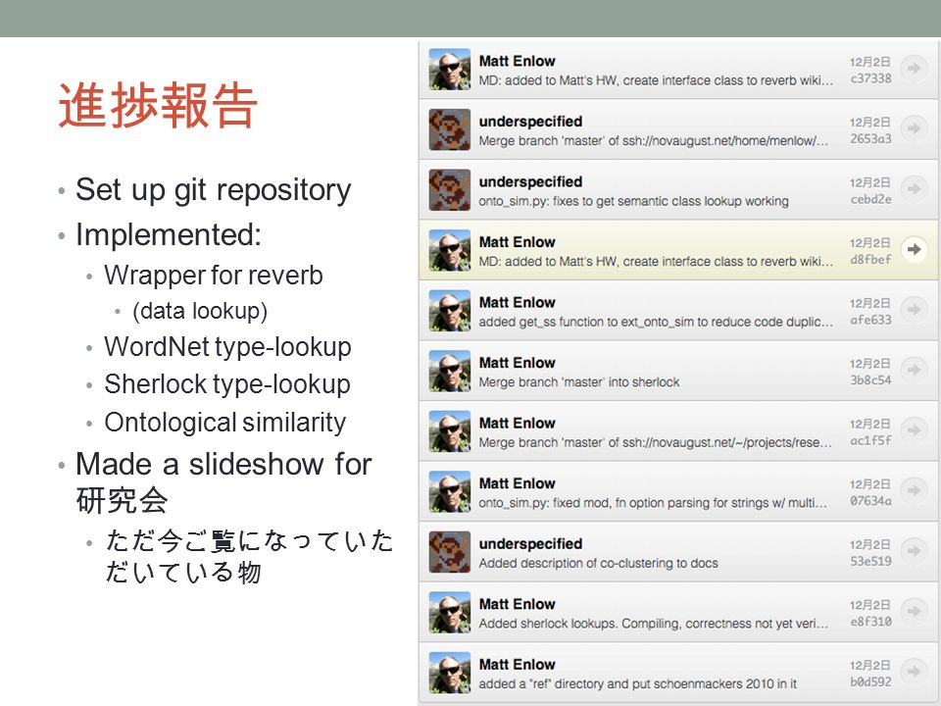Click Matt Enlow avatar on first commit
The width and height of the screenshot is (941, 706).
pyautogui.click(x=450, y=70)
